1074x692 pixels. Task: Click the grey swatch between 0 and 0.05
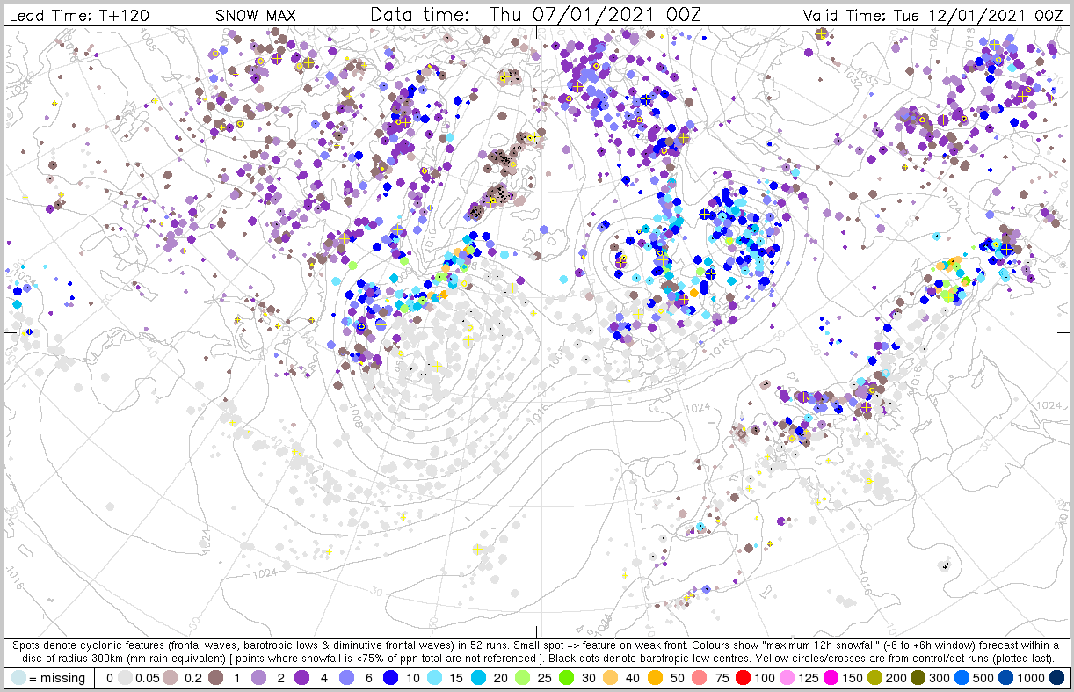125,678
